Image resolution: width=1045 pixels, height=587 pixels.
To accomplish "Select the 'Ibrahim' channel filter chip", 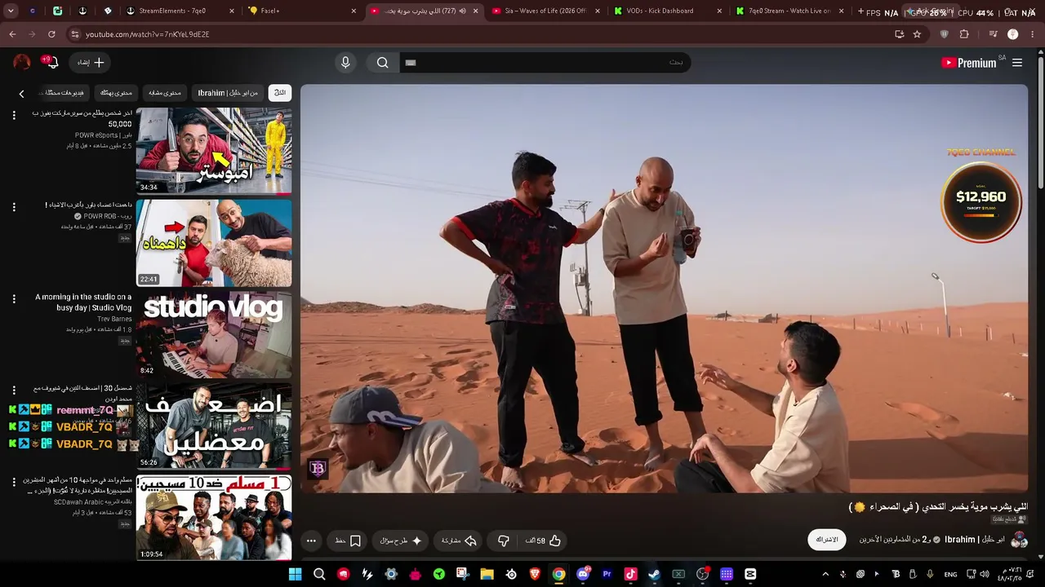I will 228,93.
